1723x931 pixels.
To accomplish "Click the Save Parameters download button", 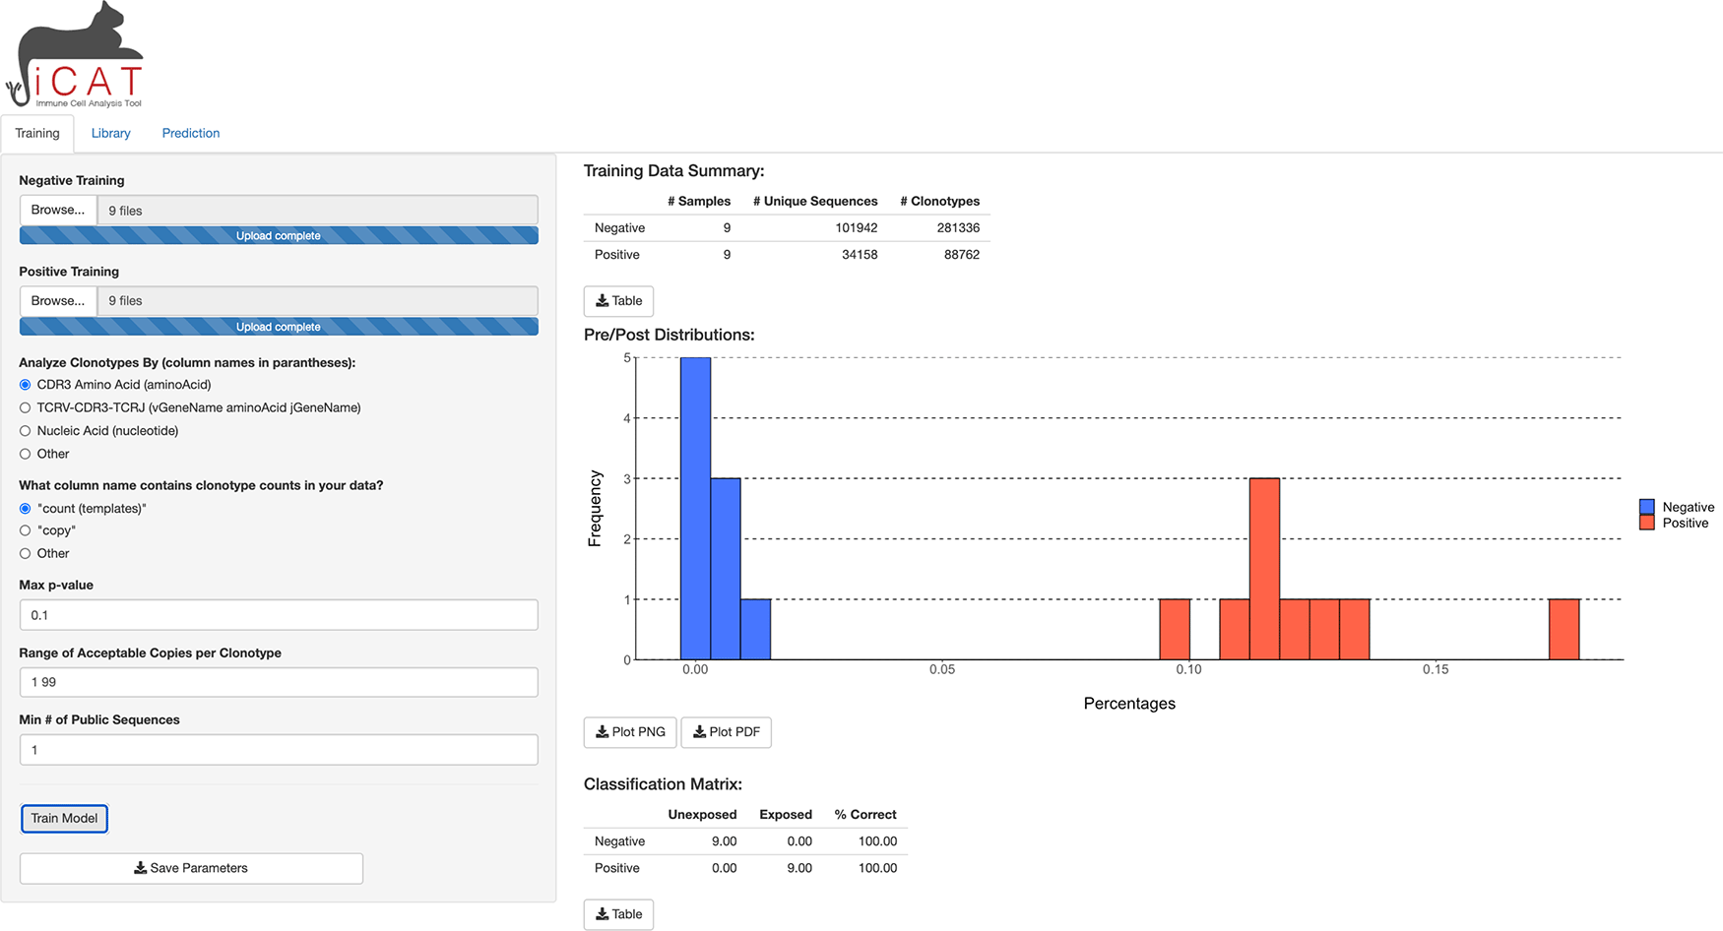I will (191, 868).
